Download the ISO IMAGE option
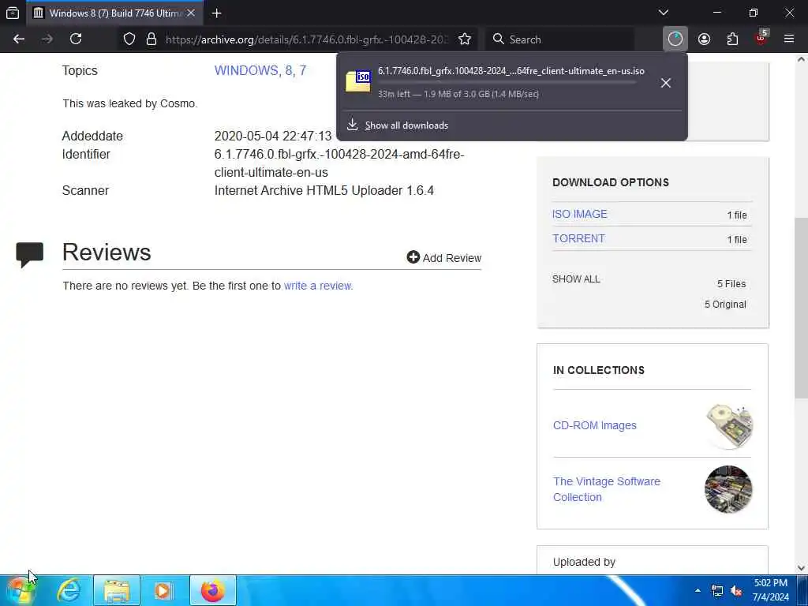The height and width of the screenshot is (606, 808). (x=580, y=214)
